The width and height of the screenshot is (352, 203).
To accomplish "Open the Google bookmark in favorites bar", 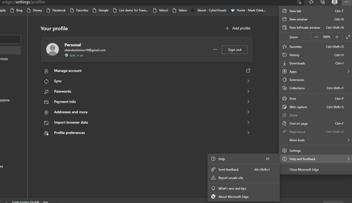I will pos(101,10).
